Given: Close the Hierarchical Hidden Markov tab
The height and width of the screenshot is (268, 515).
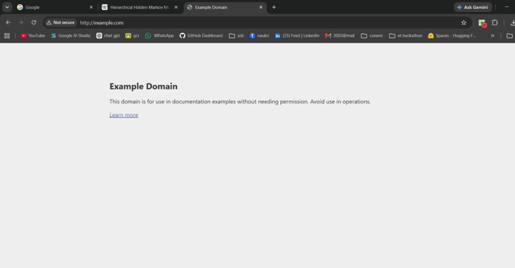Looking at the screenshot, I should click(x=176, y=7).
